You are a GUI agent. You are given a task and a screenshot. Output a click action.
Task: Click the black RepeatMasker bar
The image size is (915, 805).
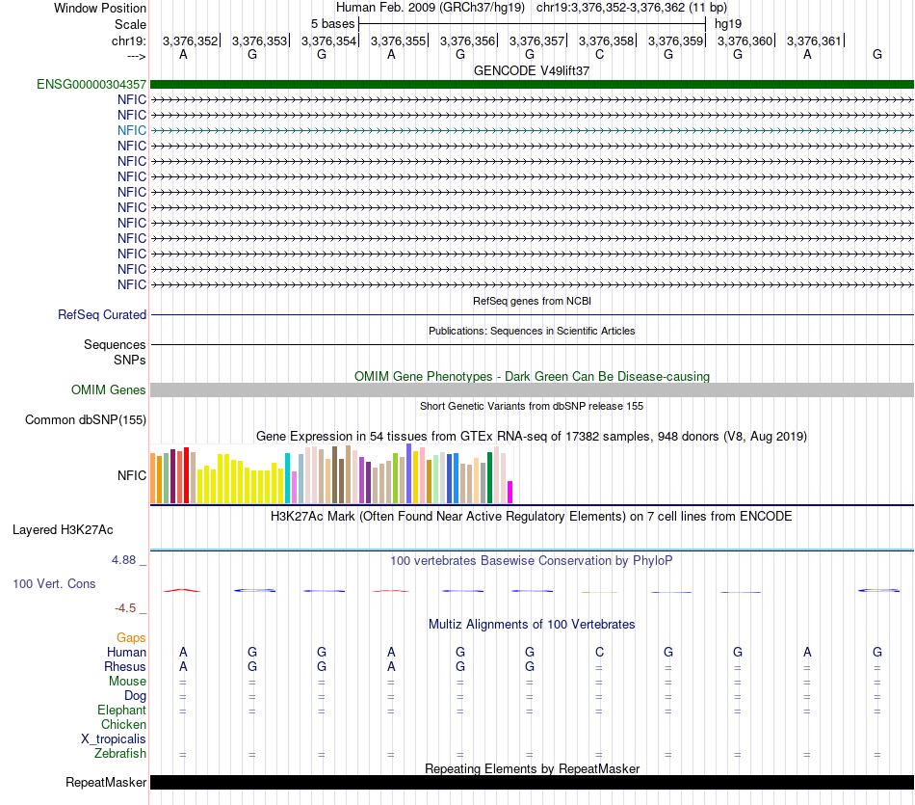click(x=532, y=782)
